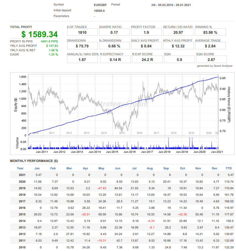Click the 'generated by Quant Analyzer' text
The width and height of the screenshot is (236, 251).
[x=215, y=66]
